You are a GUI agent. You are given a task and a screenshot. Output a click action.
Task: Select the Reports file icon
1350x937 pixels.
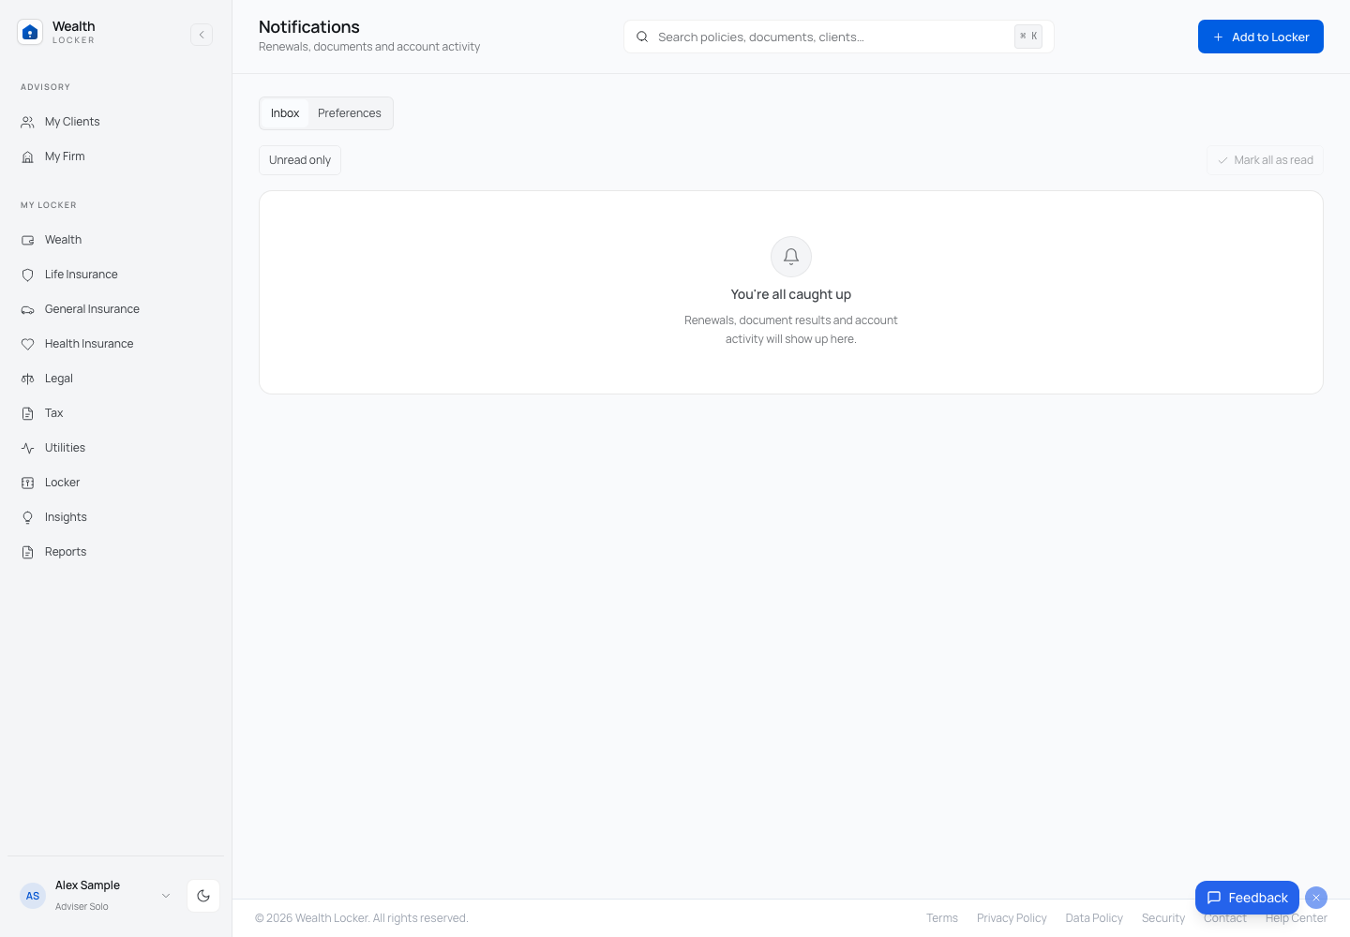(x=28, y=552)
